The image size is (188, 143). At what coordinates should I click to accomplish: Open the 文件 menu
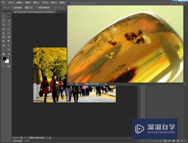11,3
